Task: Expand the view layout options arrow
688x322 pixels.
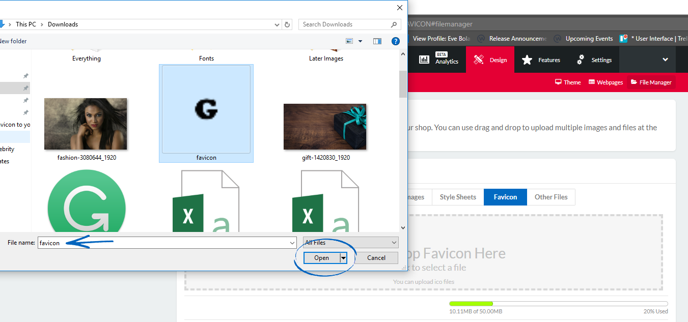Action: 359,41
